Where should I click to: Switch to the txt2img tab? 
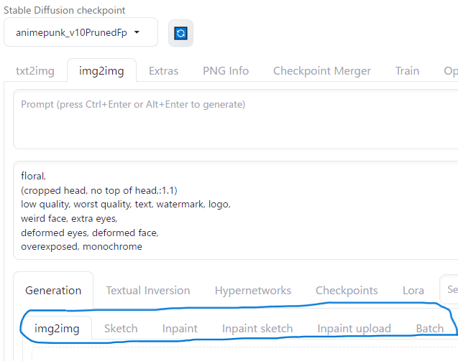[x=35, y=71]
